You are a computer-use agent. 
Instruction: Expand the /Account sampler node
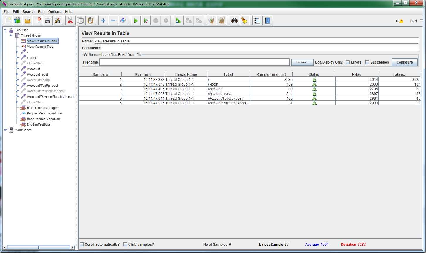(17, 69)
